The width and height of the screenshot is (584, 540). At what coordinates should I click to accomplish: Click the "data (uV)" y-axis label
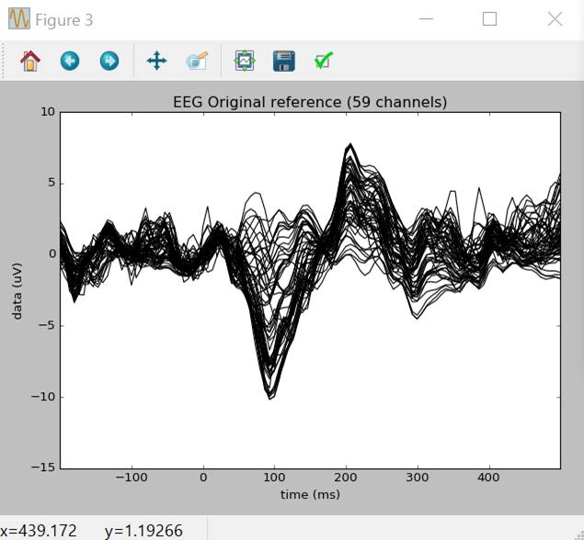pos(17,289)
